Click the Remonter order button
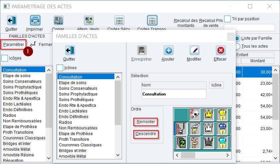Viewport: 280px width, 164px height. click(x=146, y=122)
